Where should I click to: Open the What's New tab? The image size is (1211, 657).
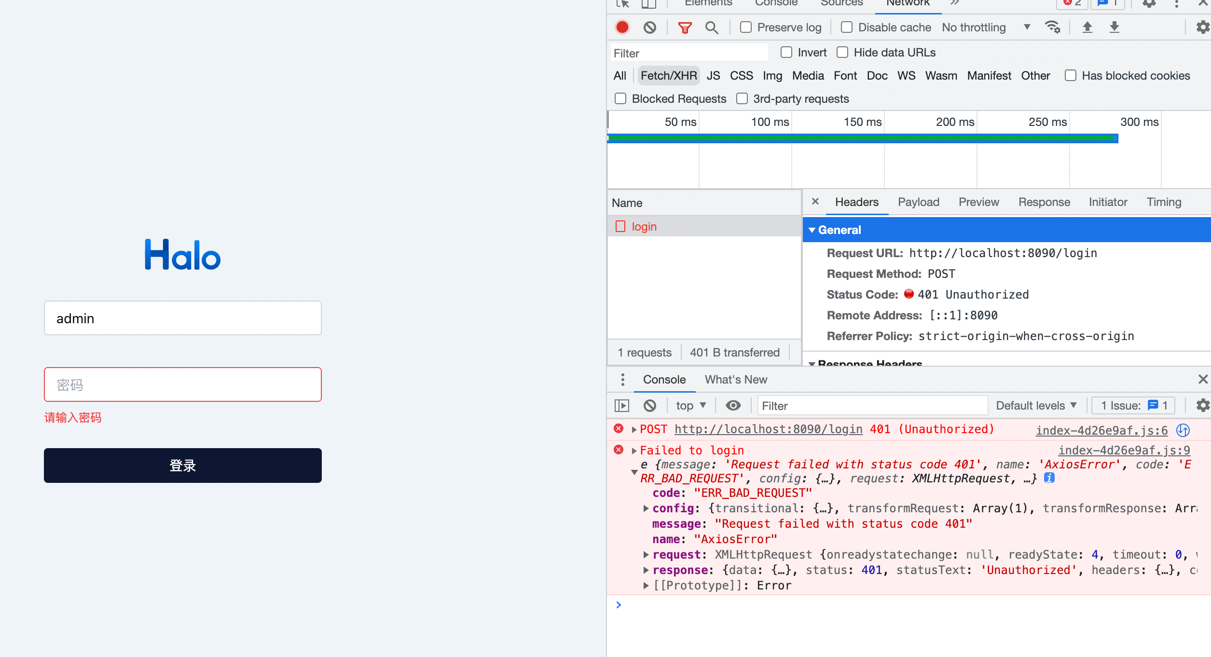[736, 380]
